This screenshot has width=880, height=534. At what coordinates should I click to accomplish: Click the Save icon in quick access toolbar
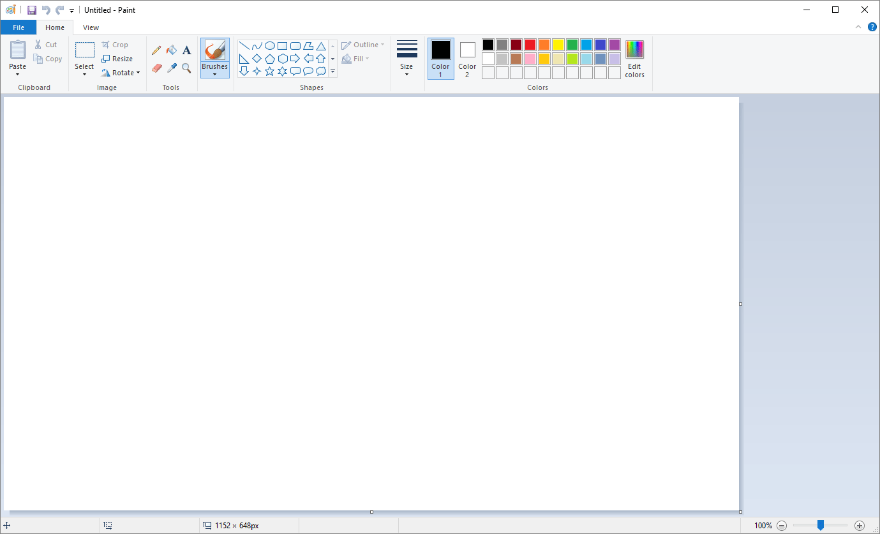click(32, 10)
